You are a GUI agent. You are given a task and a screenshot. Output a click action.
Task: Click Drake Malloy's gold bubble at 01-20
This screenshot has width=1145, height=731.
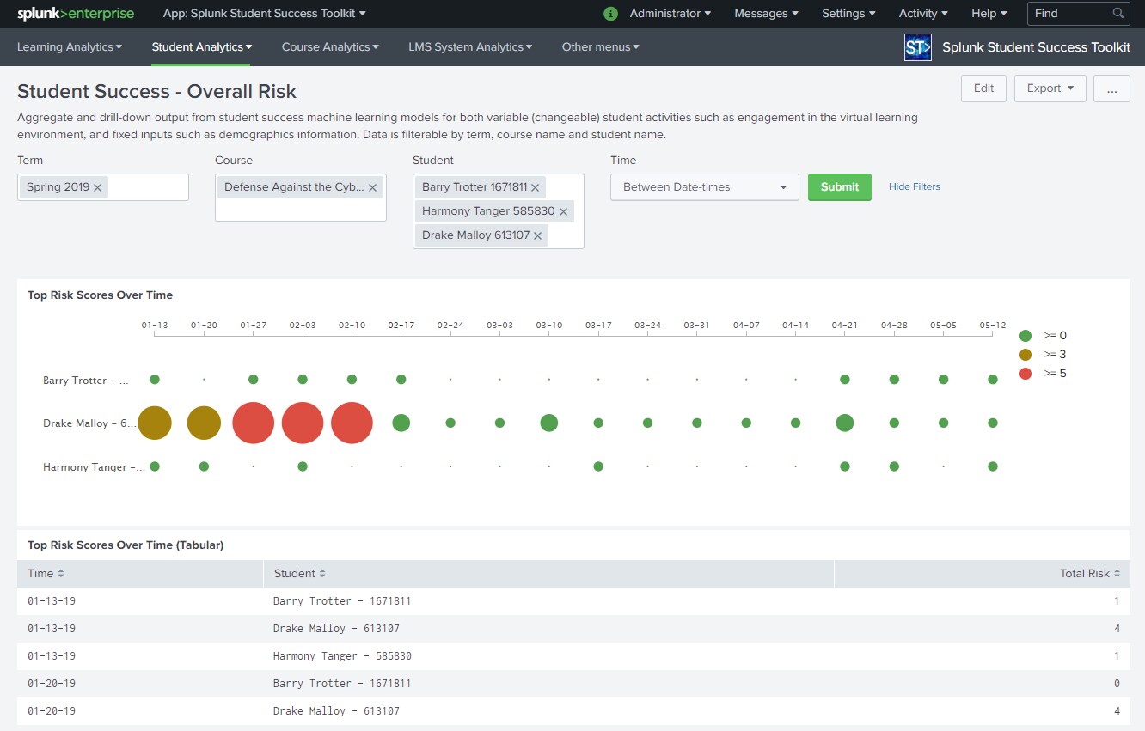coord(204,423)
